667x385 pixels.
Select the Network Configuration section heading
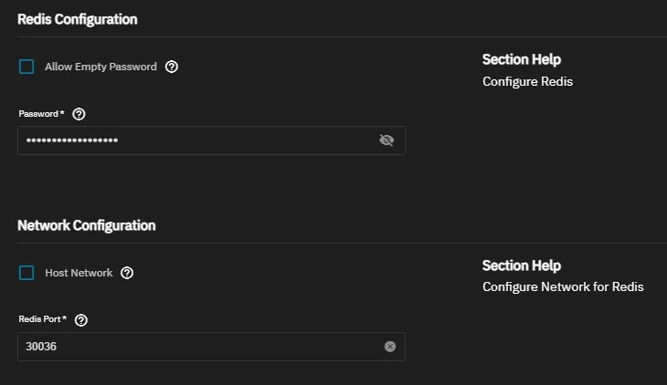pyautogui.click(x=87, y=225)
